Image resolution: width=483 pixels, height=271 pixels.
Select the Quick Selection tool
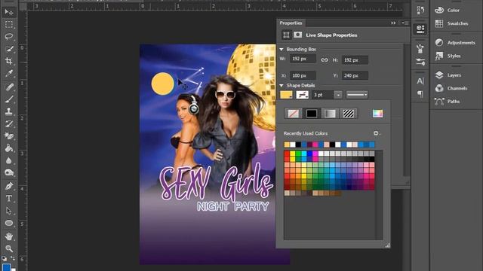click(x=8, y=49)
